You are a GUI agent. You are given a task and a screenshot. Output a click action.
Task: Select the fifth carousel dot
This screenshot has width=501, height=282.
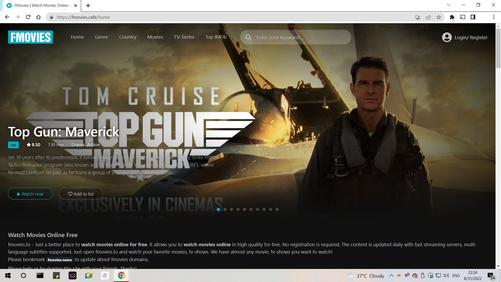(x=244, y=209)
